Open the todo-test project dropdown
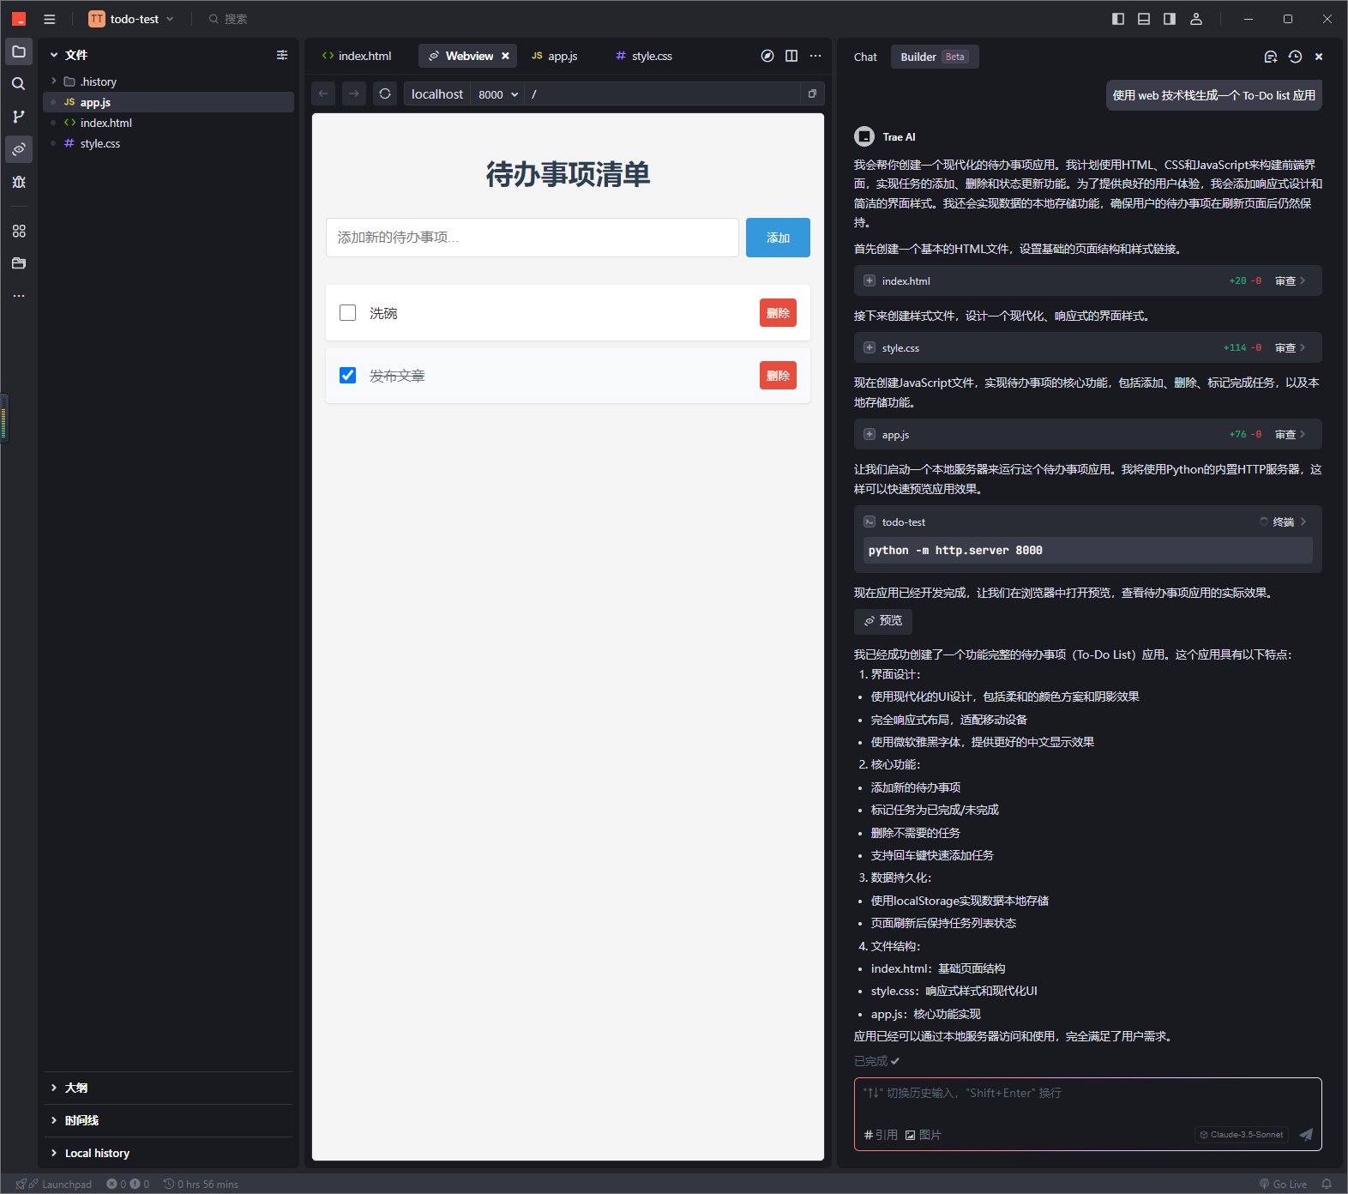1348x1194 pixels. [131, 19]
